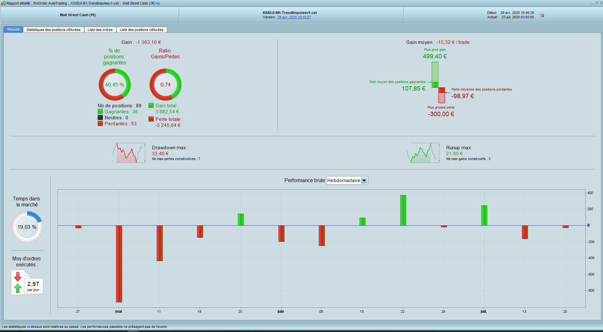
Task: Open the Hebdomadaire period dropdown
Action: [x=347, y=181]
